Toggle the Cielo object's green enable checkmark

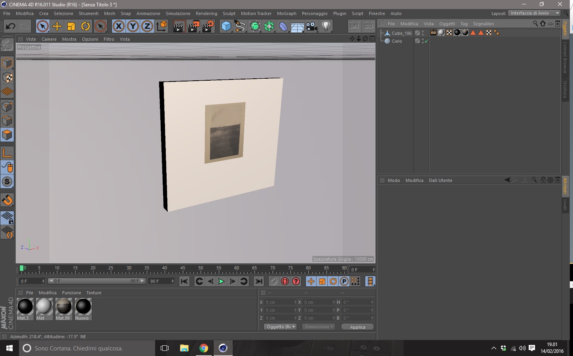[427, 41]
